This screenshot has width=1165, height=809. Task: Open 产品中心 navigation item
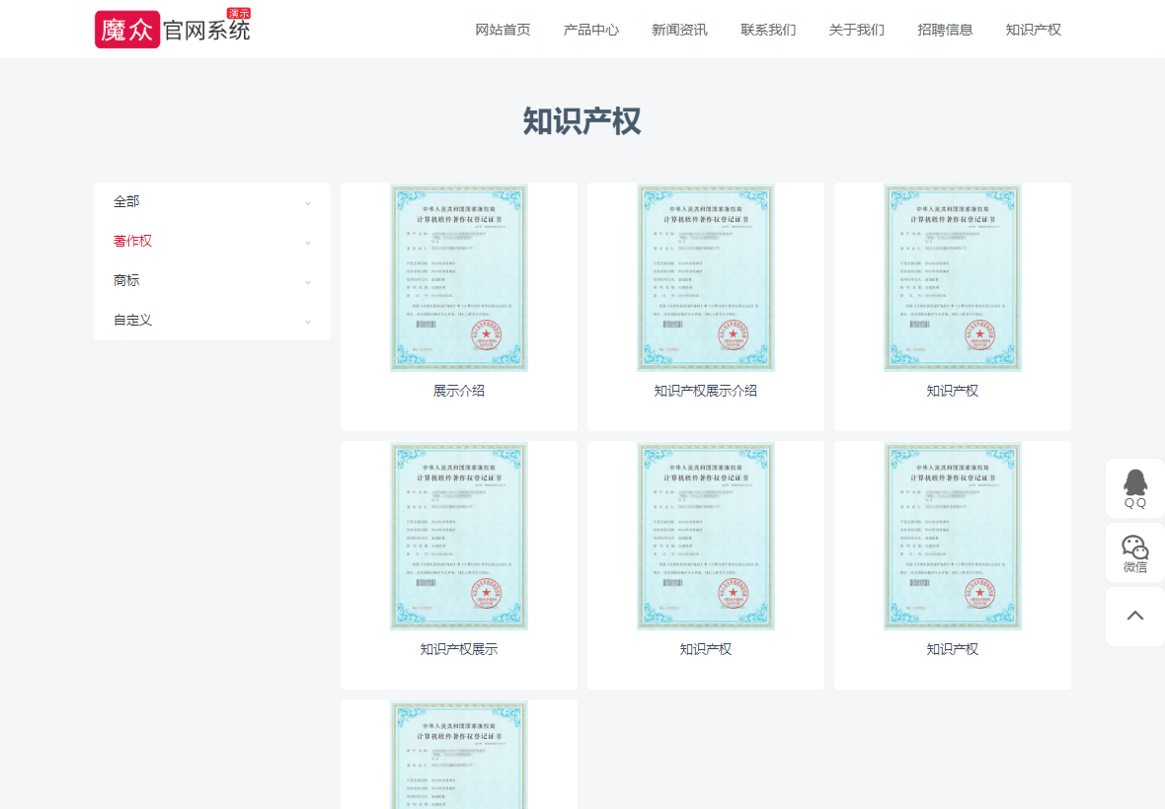(591, 30)
